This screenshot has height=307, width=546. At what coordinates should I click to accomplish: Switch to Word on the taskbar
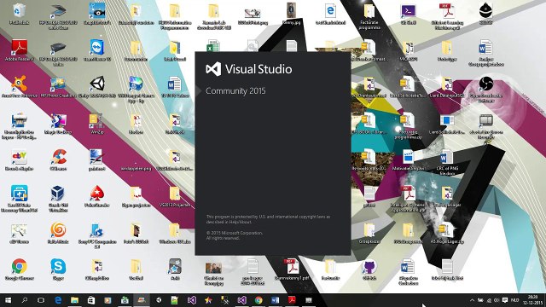[x=275, y=300]
